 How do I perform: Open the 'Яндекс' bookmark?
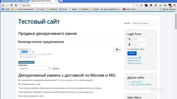coord(73,9)
